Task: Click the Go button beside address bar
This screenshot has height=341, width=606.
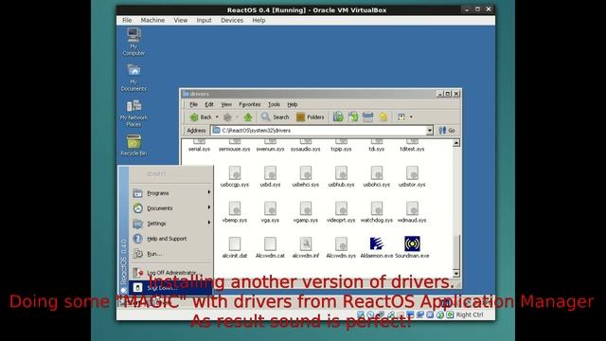Action: point(447,131)
